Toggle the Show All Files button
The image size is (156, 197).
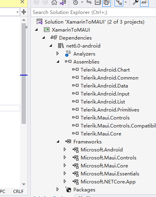[107, 2]
